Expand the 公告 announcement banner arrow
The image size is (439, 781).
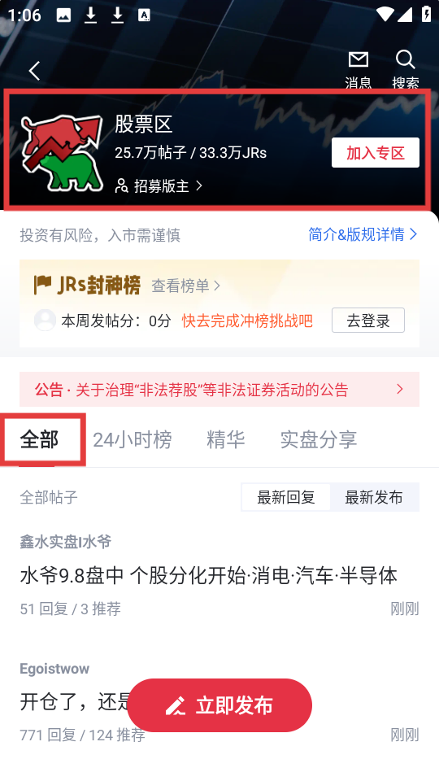(x=400, y=389)
